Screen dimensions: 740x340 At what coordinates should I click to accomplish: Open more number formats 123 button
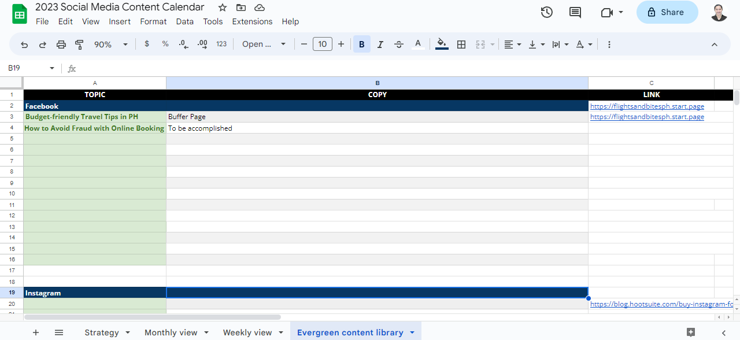point(221,44)
